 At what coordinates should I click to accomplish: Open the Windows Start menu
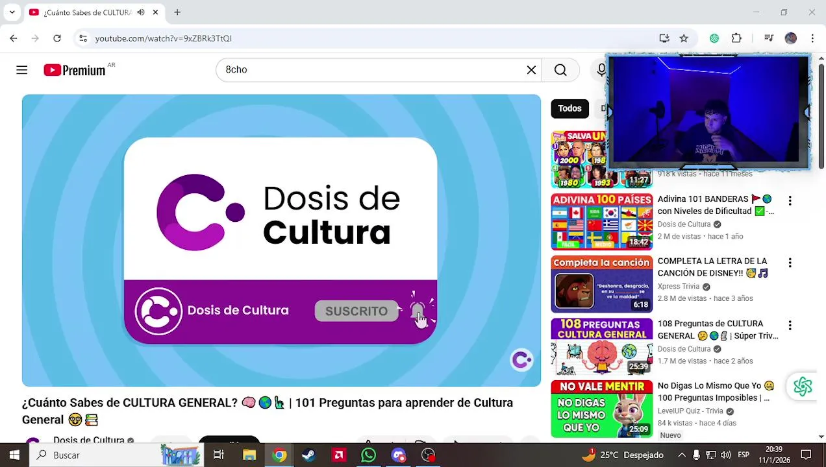point(14,455)
